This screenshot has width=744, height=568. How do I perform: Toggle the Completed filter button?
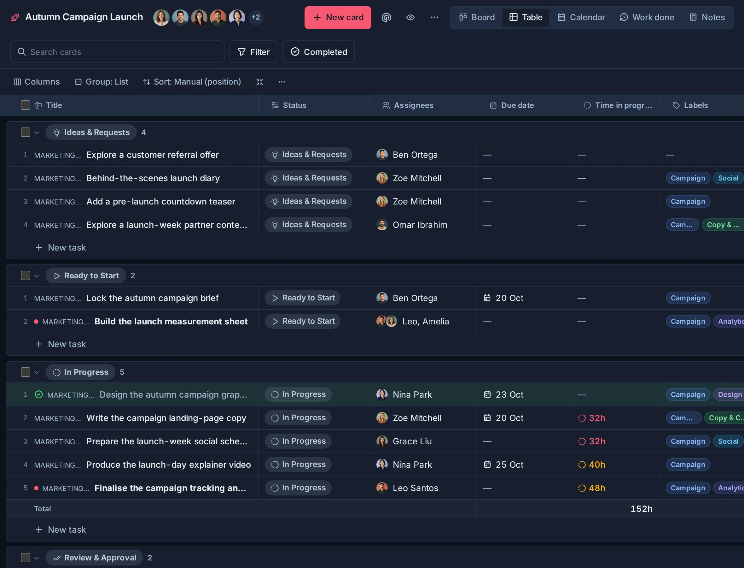(318, 52)
